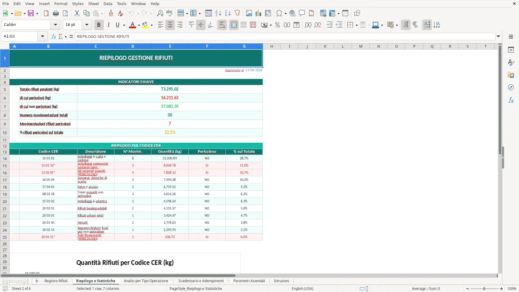Switch to Analisi per Tipo Operazione tab
Screen dimensions: 519x292
click(146, 281)
